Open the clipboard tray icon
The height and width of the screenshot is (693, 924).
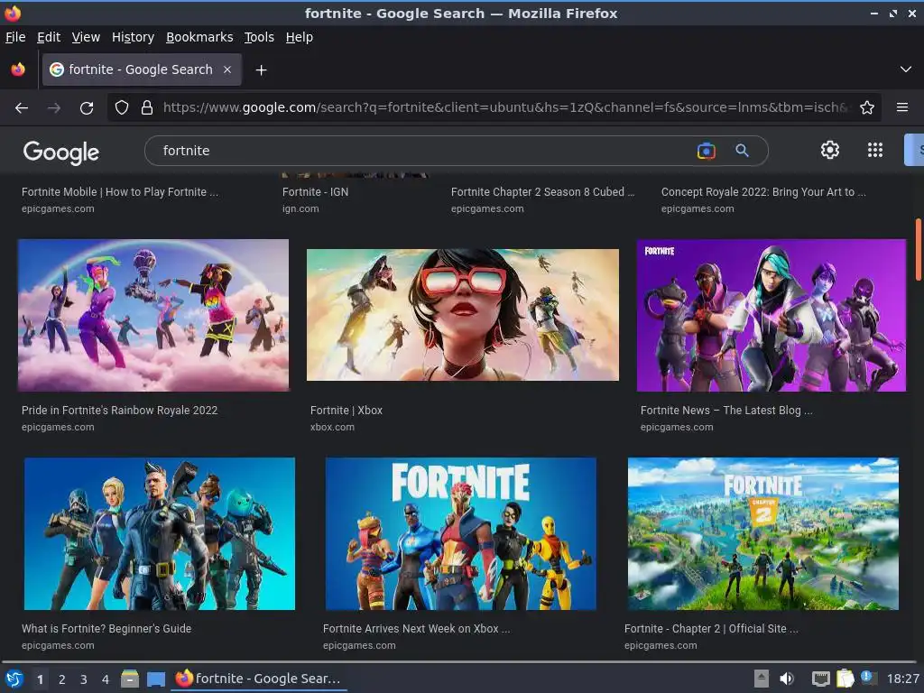(845, 679)
